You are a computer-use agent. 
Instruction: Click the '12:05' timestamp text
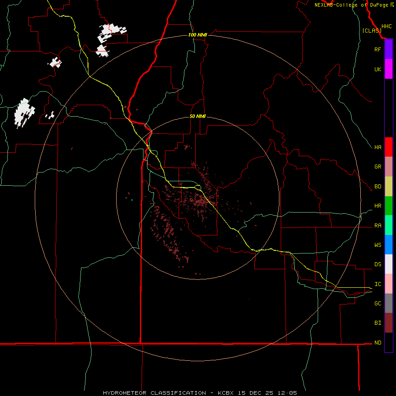(x=288, y=393)
